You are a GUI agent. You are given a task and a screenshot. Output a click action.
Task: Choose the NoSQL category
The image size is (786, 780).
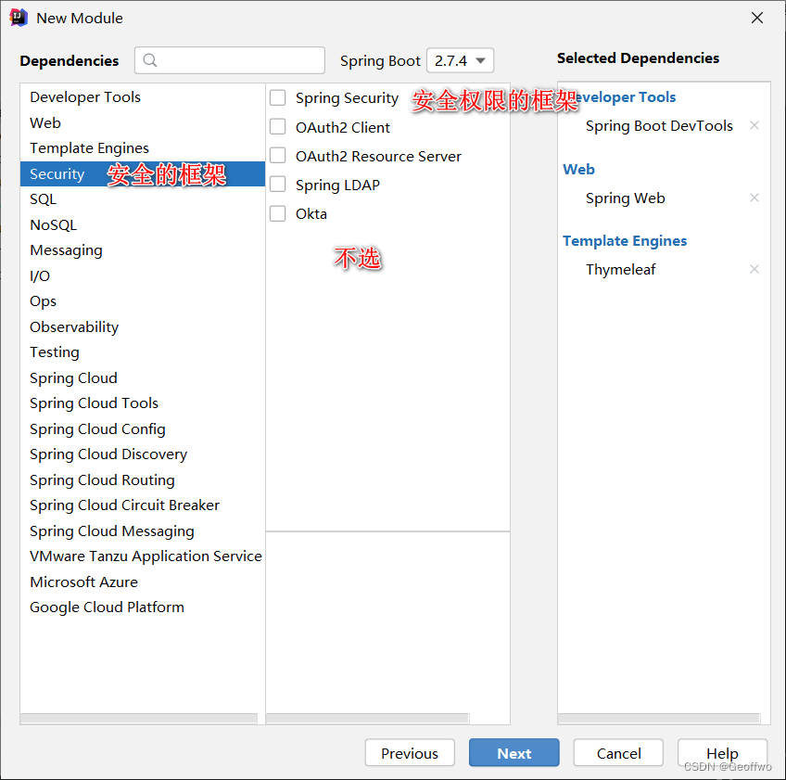pos(143,224)
